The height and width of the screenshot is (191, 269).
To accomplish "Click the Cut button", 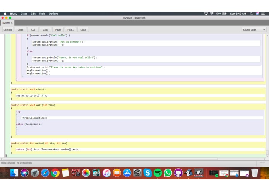I will (x=33, y=30).
